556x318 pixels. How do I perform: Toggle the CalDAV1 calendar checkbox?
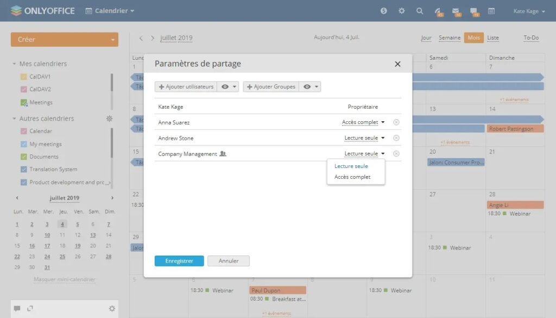[24, 77]
